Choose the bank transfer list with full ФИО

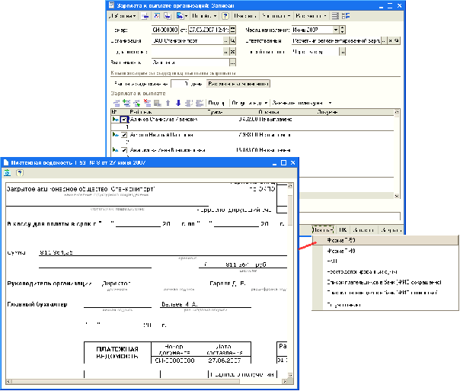[x=385, y=293]
